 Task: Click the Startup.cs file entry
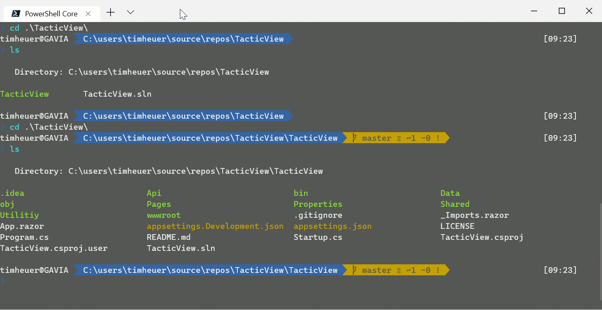point(318,237)
